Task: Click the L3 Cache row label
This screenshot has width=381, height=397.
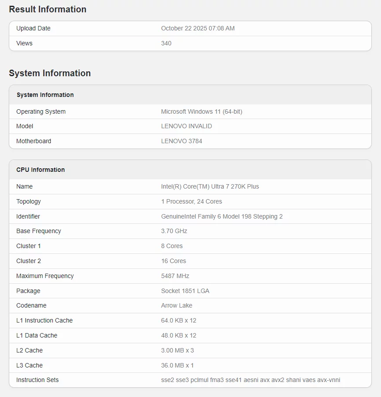Action: coord(29,365)
